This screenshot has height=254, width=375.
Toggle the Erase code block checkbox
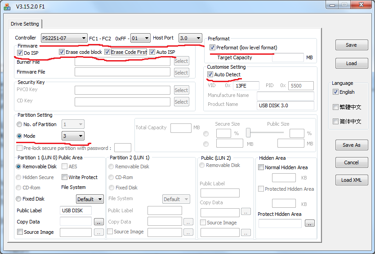[x=62, y=52]
